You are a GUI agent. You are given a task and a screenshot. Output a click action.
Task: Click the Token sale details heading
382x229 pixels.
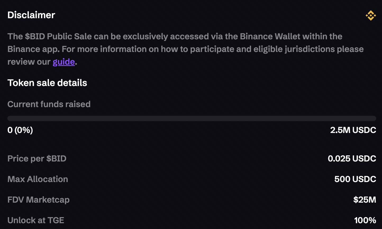(x=47, y=83)
